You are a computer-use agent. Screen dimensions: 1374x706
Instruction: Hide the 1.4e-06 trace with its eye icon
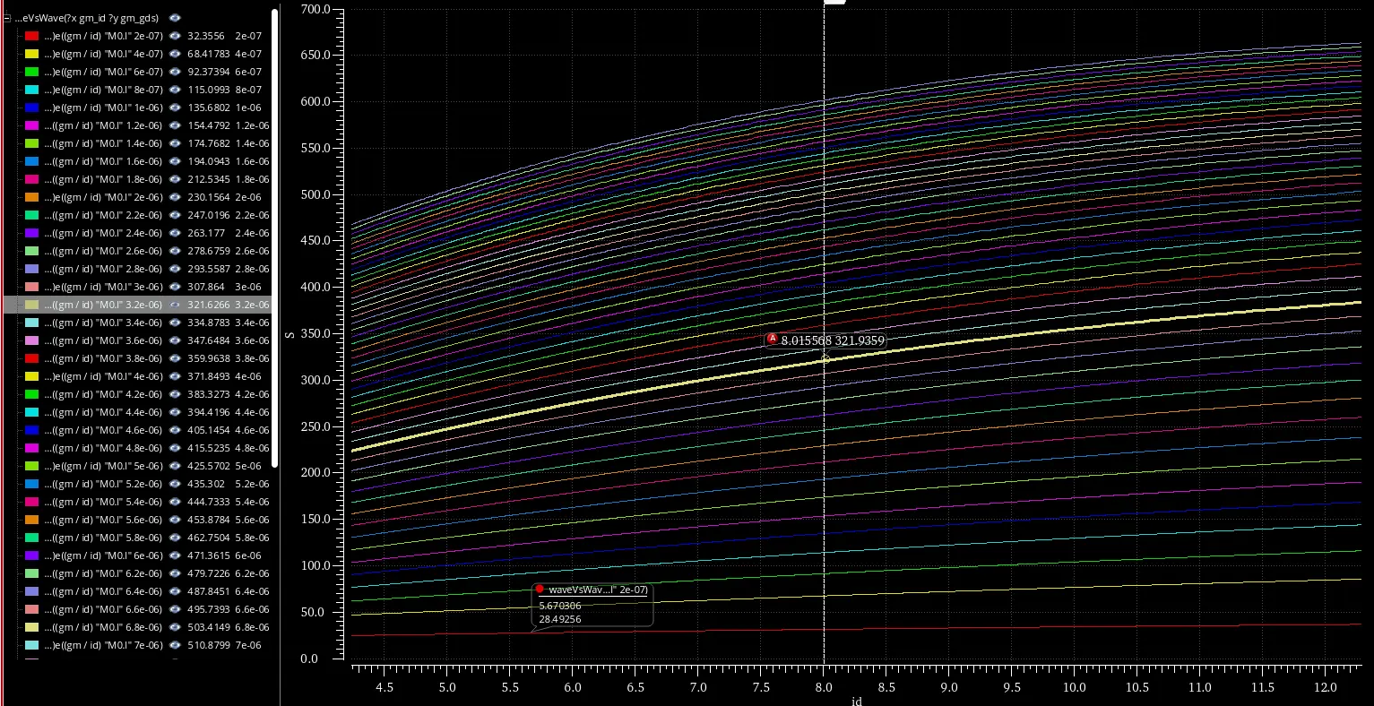[175, 143]
